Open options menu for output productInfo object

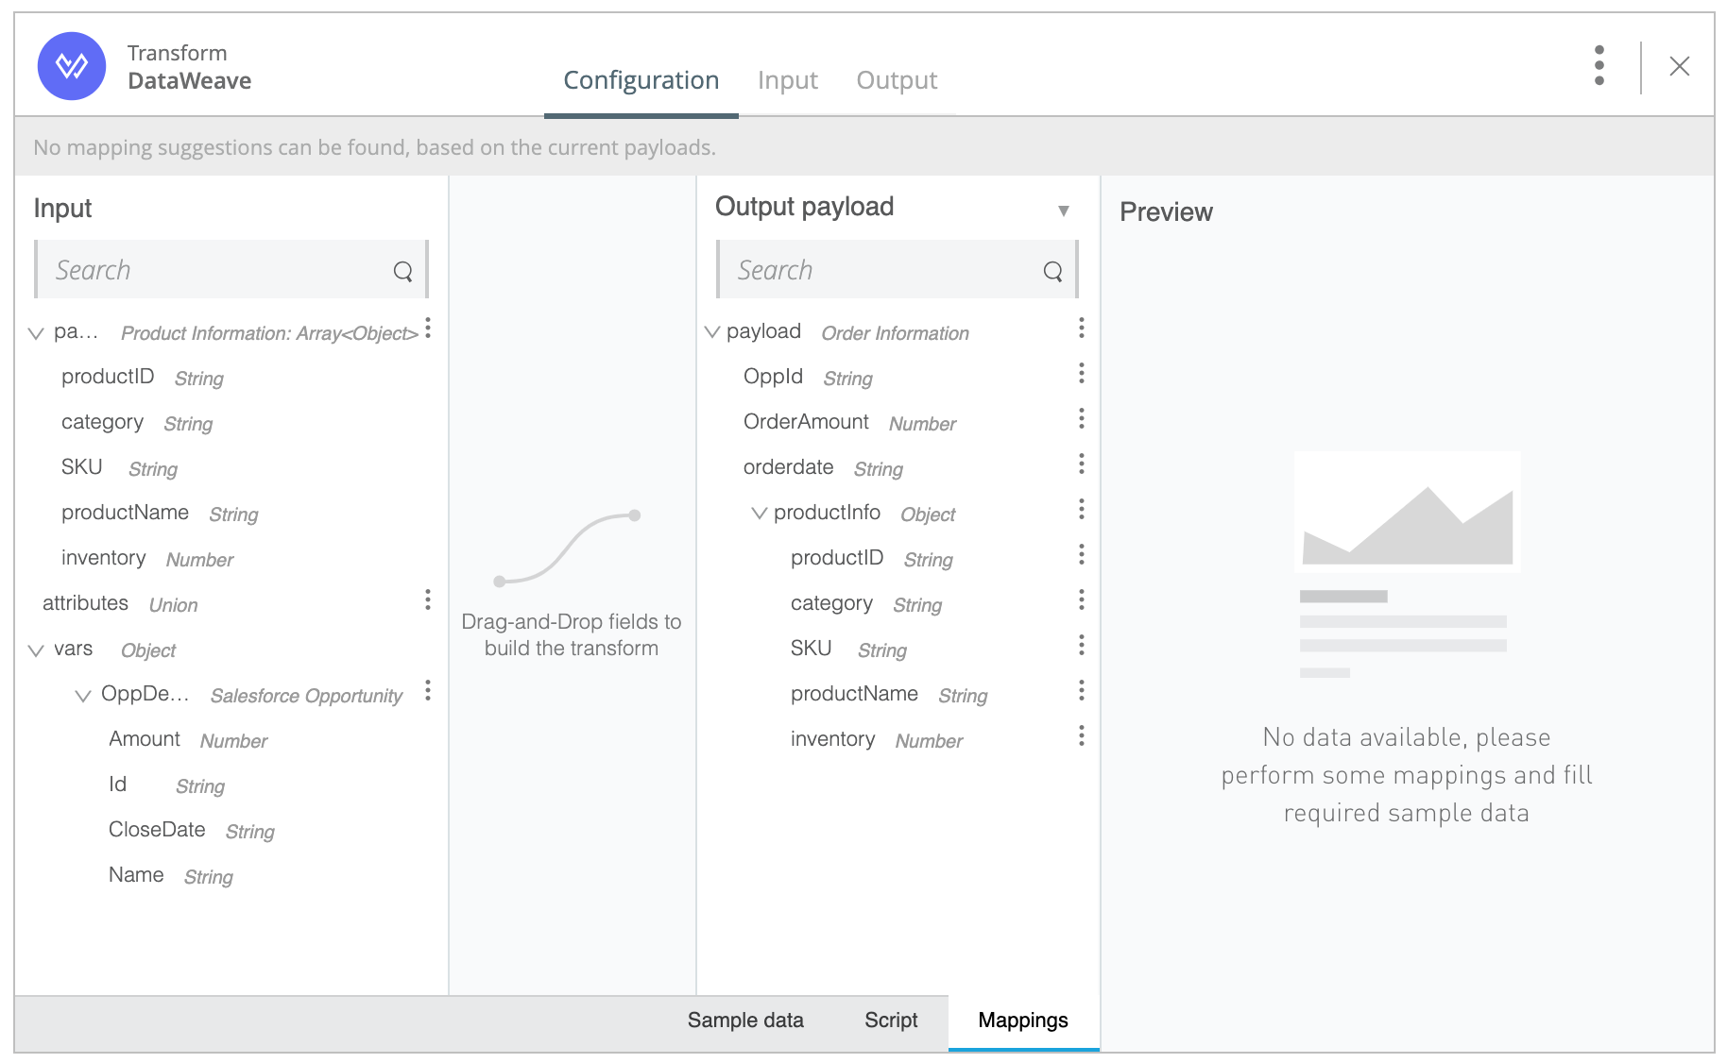[x=1081, y=510]
